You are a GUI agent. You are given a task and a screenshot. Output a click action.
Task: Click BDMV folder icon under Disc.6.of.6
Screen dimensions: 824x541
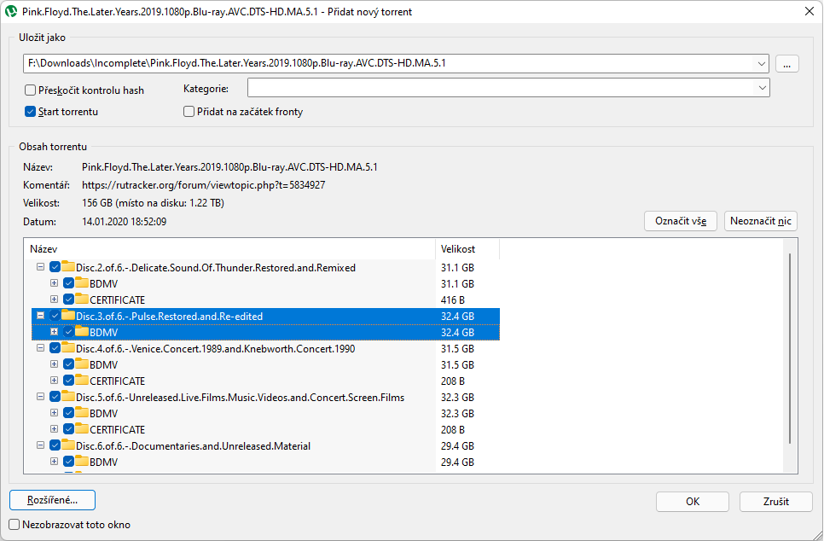pos(82,461)
